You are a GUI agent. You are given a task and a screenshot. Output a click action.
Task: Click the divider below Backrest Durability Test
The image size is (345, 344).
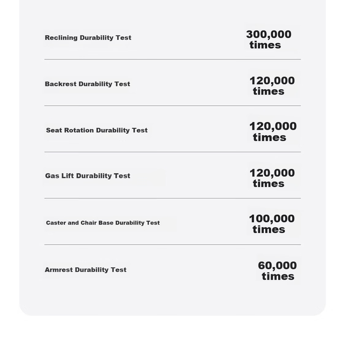pyautogui.click(x=172, y=106)
